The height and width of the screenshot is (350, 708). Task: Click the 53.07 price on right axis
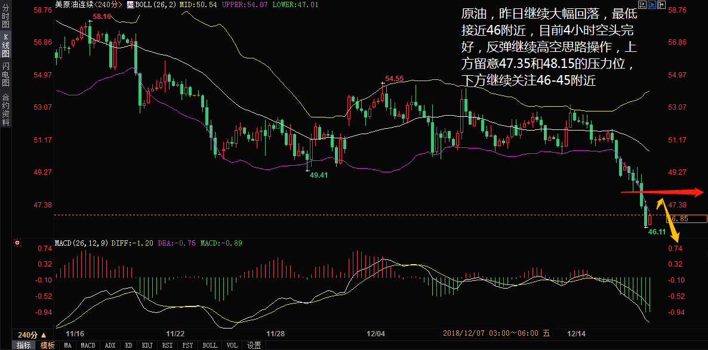(678, 107)
